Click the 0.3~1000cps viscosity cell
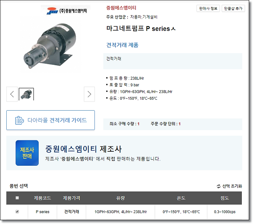 pyautogui.click(x=225, y=212)
